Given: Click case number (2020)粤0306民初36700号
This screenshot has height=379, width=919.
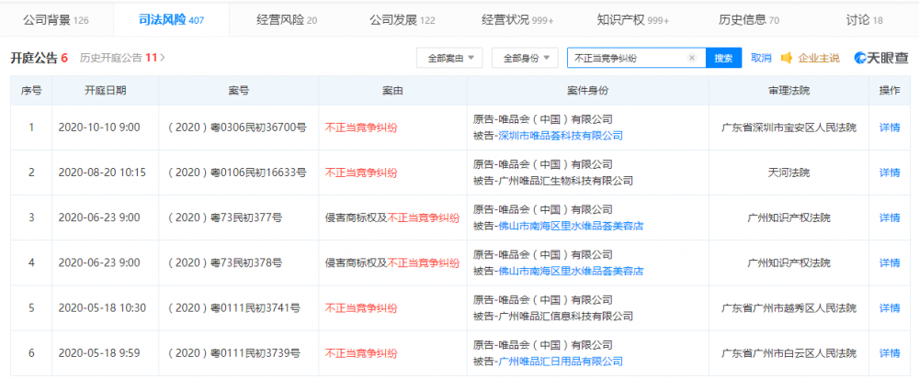Looking at the screenshot, I should coord(237,128).
